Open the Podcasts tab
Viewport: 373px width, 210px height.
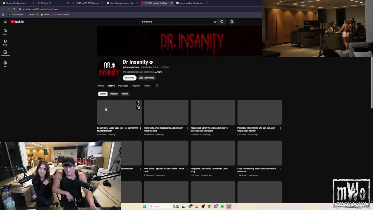123,86
